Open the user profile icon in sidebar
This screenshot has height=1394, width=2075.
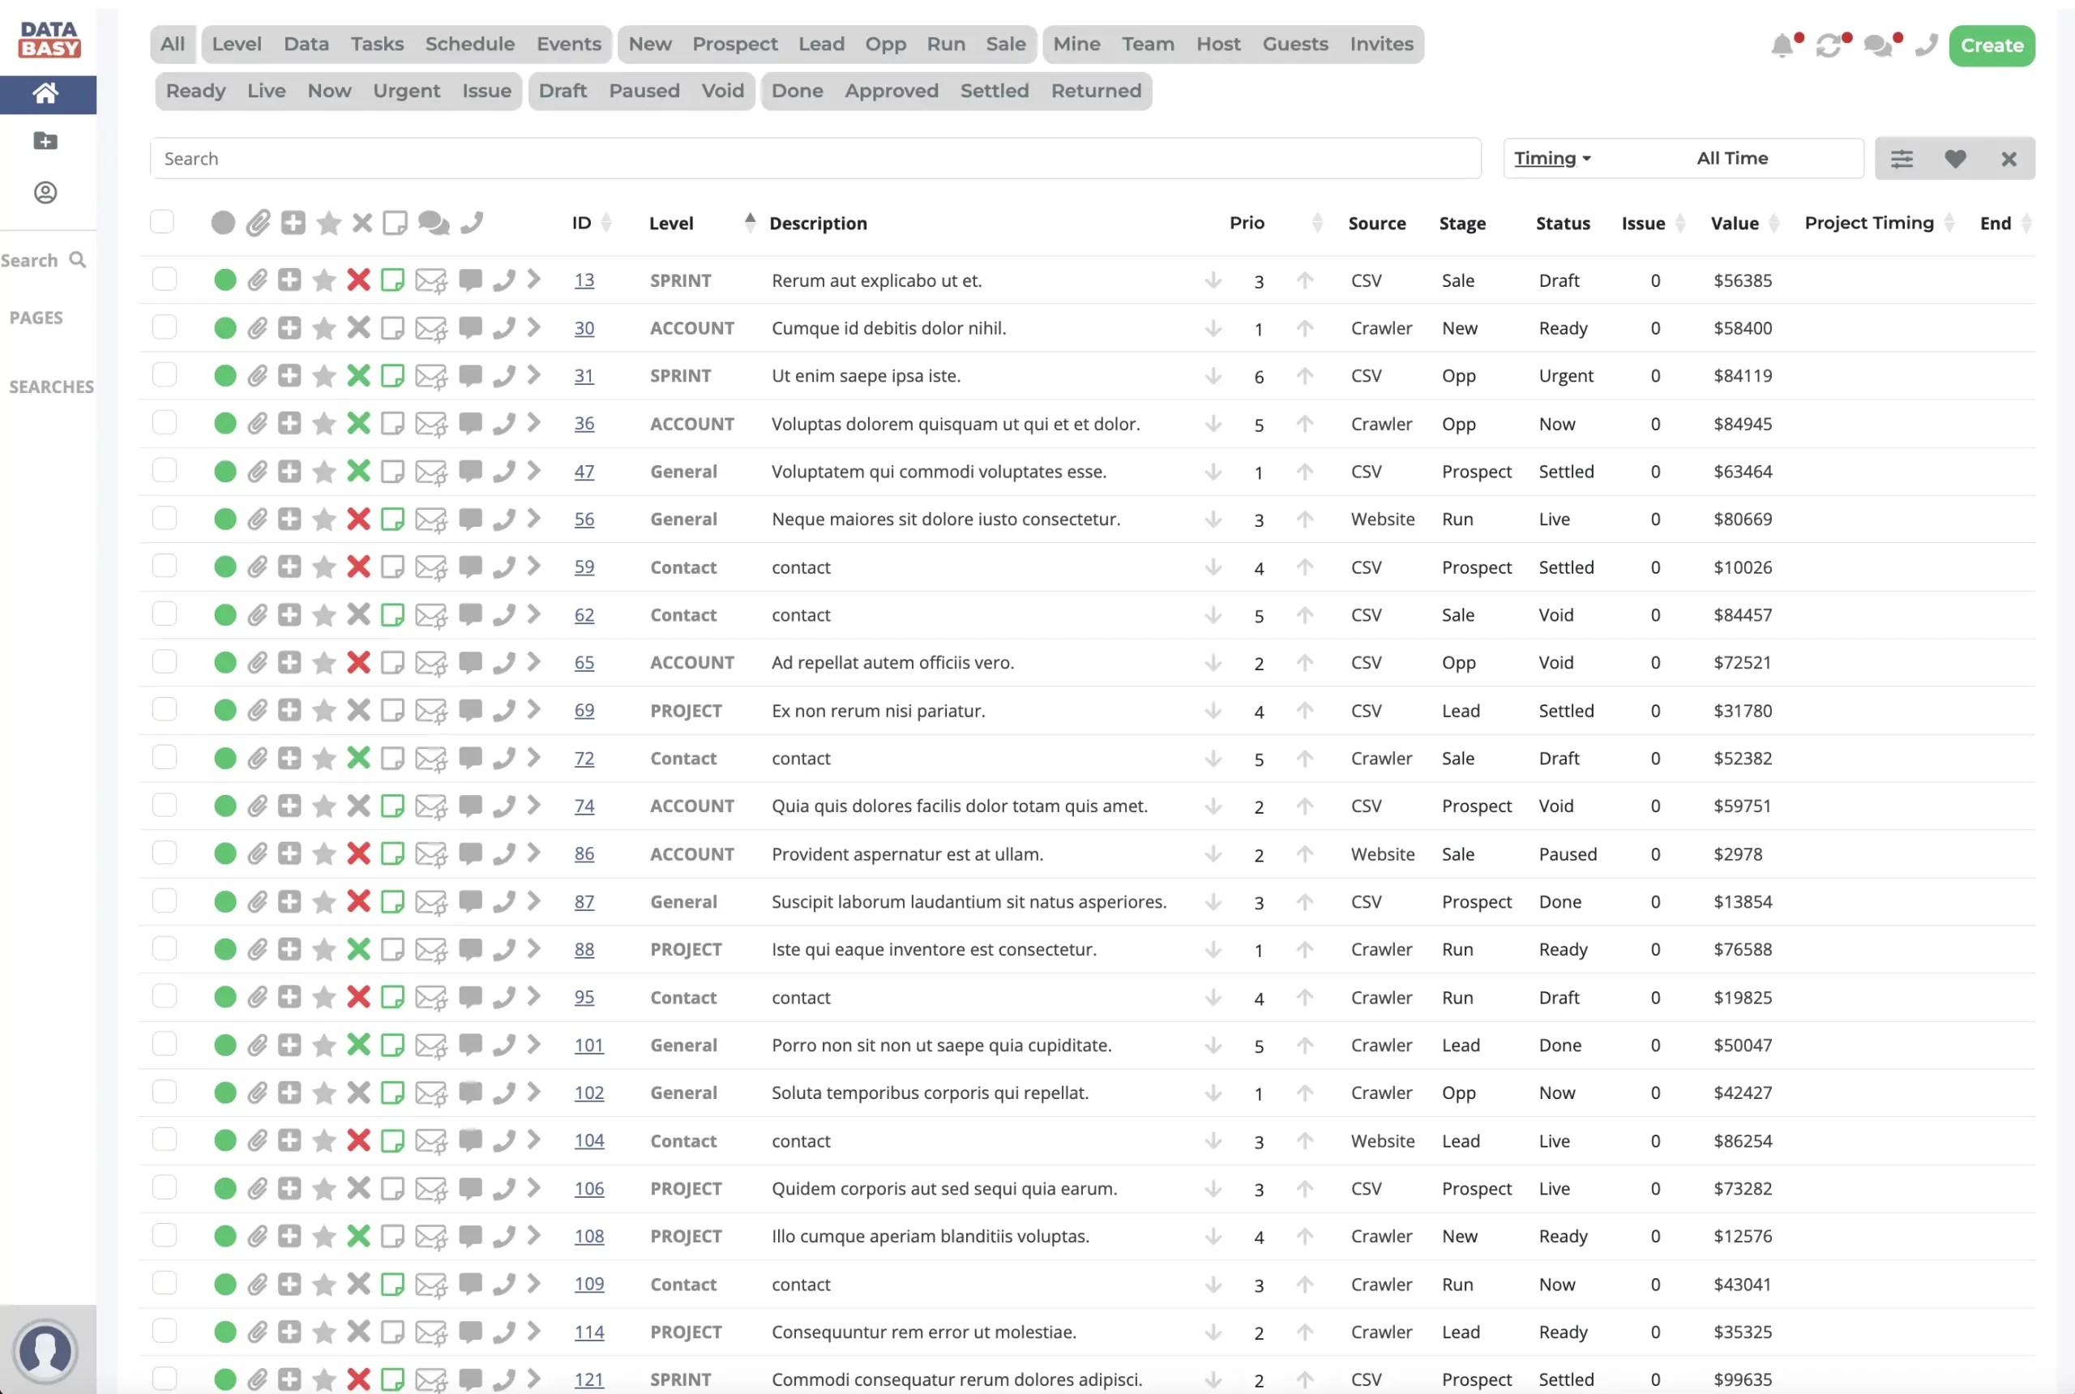[45, 193]
